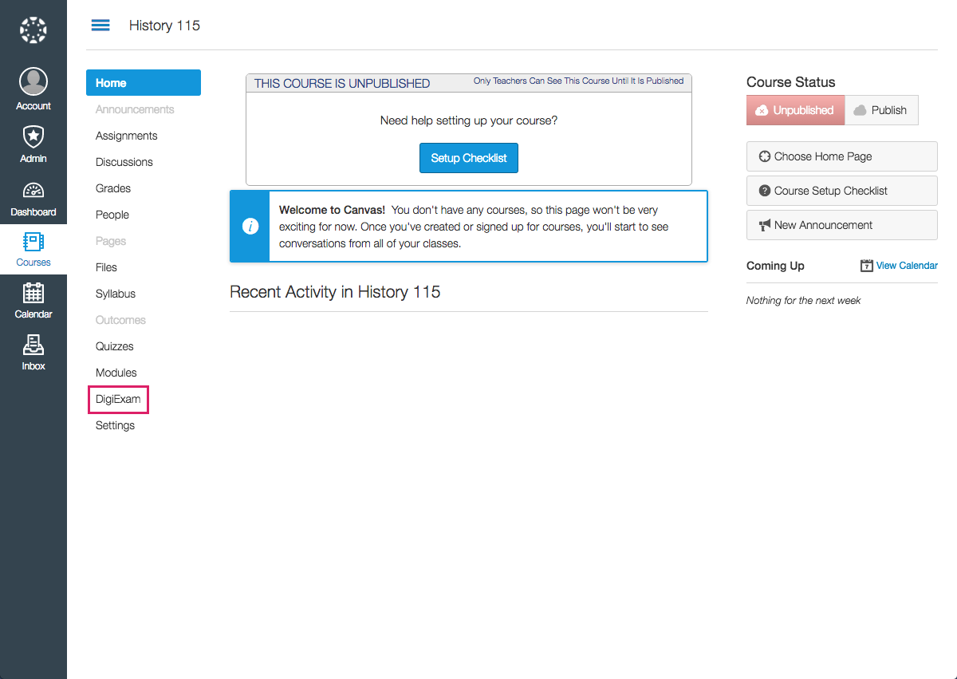Open Files in course navigation
Viewport: 957px width, 679px height.
106,267
